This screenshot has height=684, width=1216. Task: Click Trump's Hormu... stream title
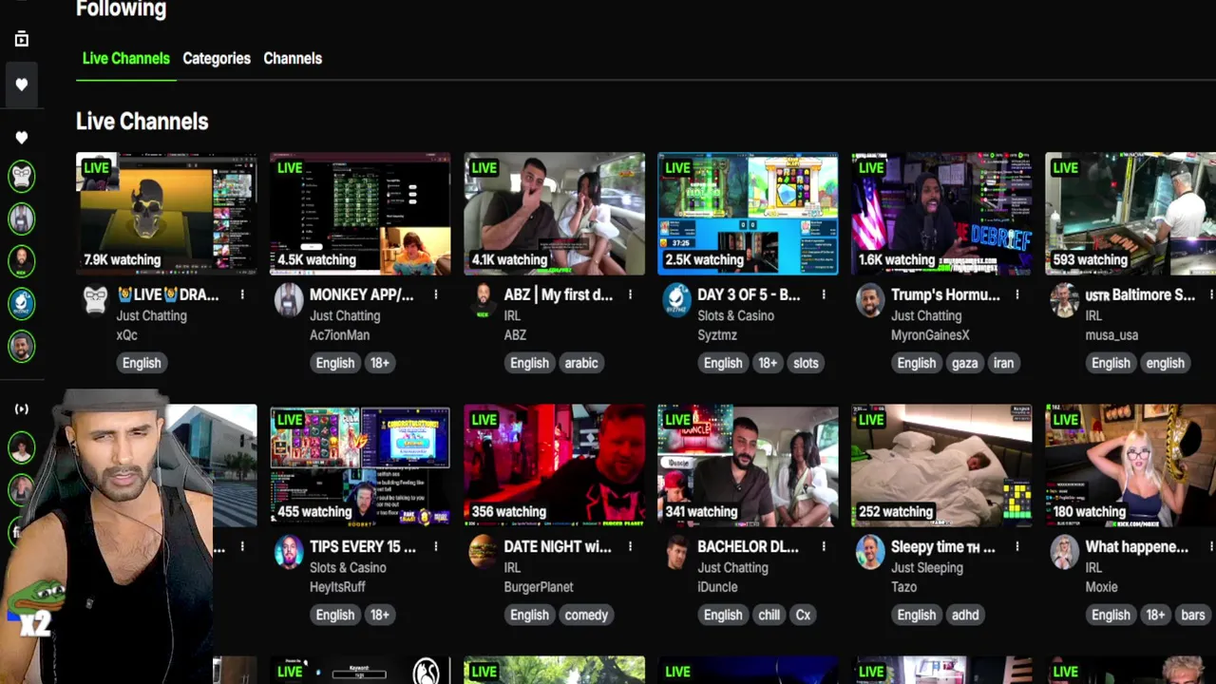pos(945,294)
